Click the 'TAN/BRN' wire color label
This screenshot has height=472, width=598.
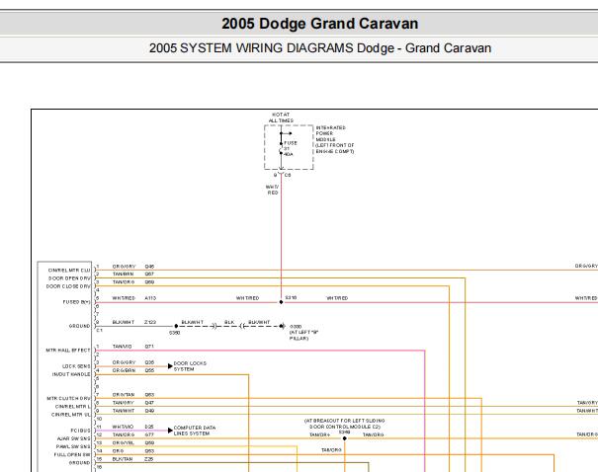[123, 274]
